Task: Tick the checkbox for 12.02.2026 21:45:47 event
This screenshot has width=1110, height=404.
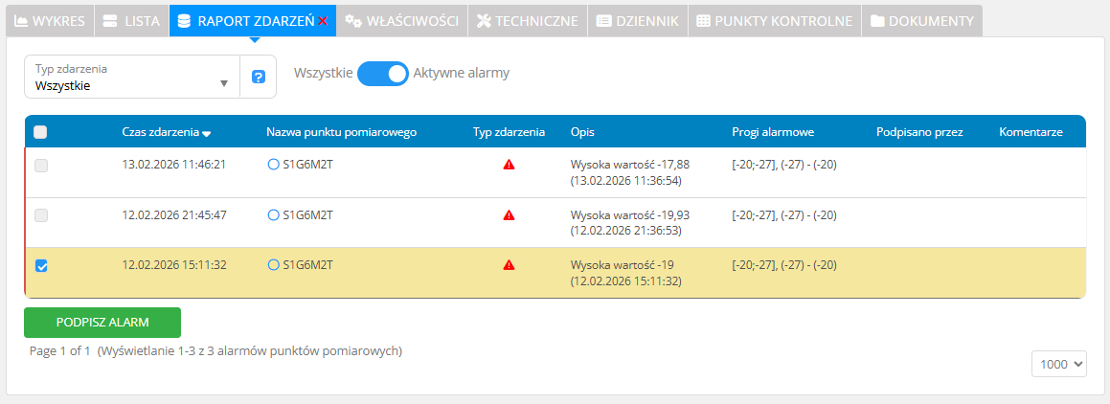Action: point(41,215)
